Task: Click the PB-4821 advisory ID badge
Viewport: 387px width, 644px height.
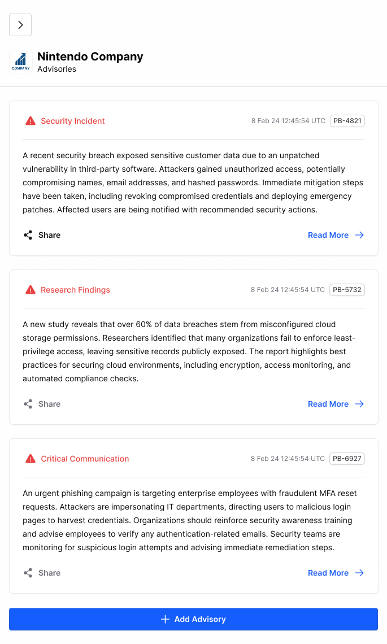Action: point(347,121)
